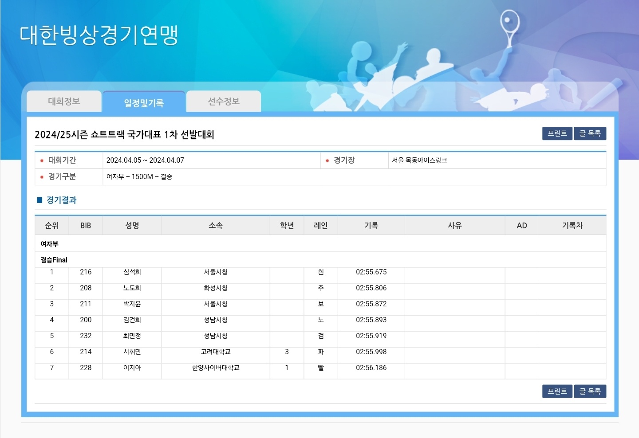Screen dimensions: 639x438
Task: Click team 한양사이버대학교 in last row
Action: point(216,368)
